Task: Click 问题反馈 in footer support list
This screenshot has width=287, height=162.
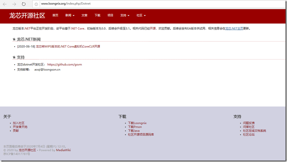Action: pyautogui.click(x=249, y=123)
